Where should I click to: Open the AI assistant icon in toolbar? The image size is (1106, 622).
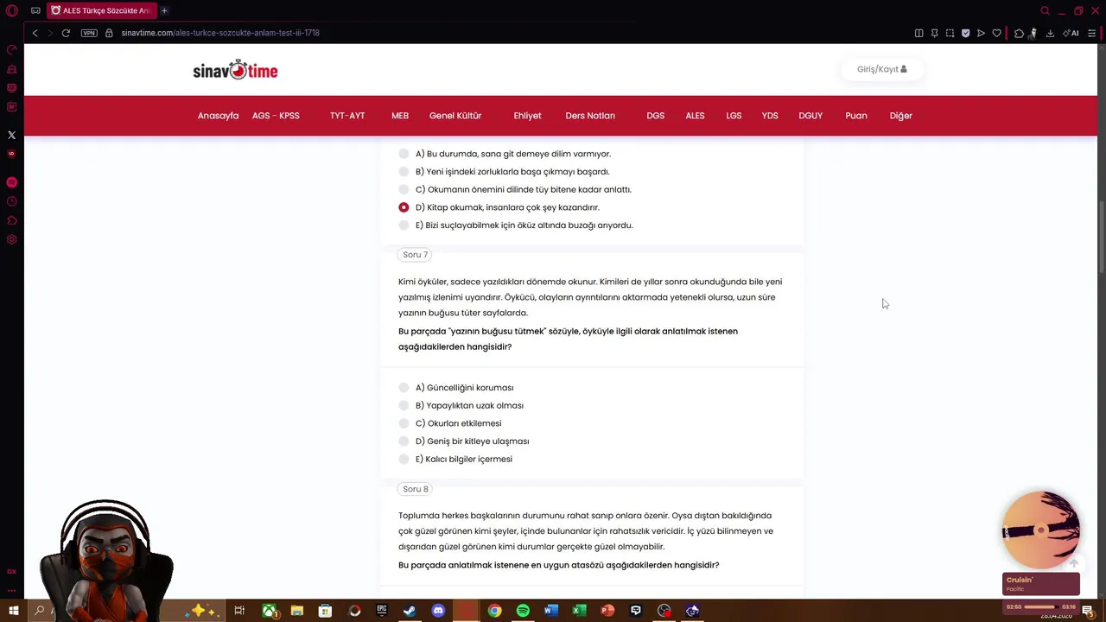point(1071,33)
